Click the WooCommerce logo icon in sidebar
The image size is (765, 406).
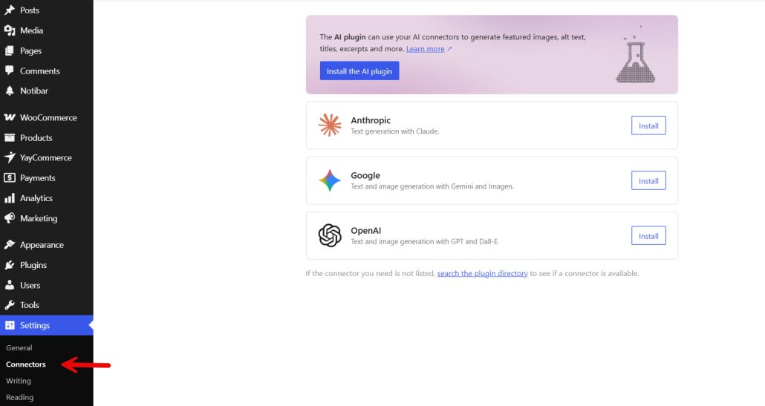pos(10,117)
